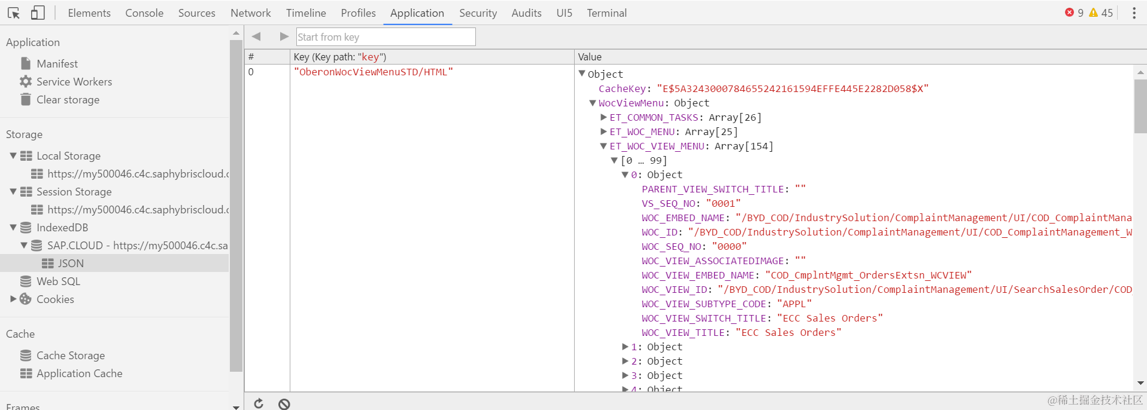Image resolution: width=1147 pixels, height=410 pixels.
Task: Open the DevTools three-dot menu
Action: pyautogui.click(x=1134, y=13)
